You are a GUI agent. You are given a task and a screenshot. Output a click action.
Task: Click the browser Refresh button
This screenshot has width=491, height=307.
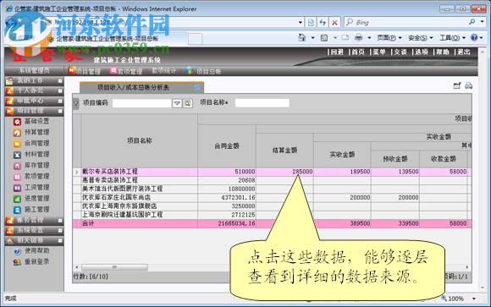click(323, 22)
